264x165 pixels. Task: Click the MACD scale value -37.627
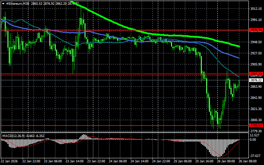255,156
